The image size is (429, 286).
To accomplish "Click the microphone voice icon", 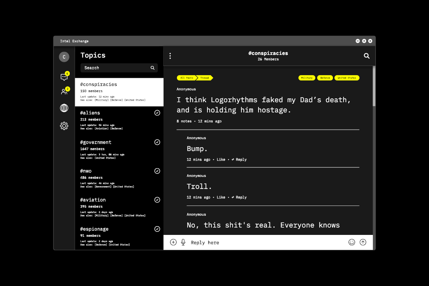I will 183,242.
